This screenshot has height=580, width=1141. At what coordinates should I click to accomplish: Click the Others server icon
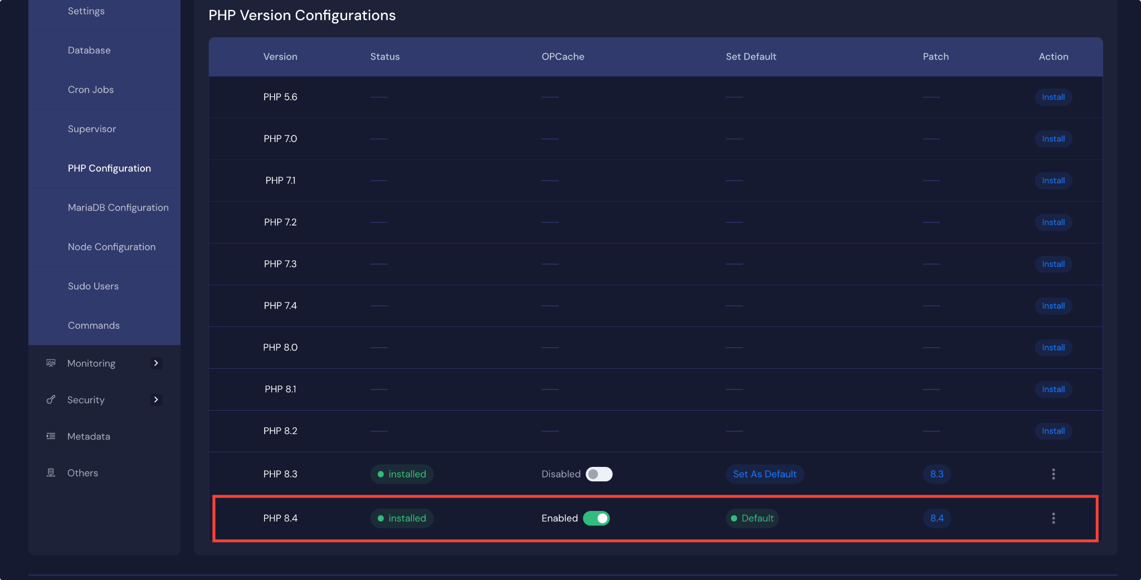coord(51,473)
